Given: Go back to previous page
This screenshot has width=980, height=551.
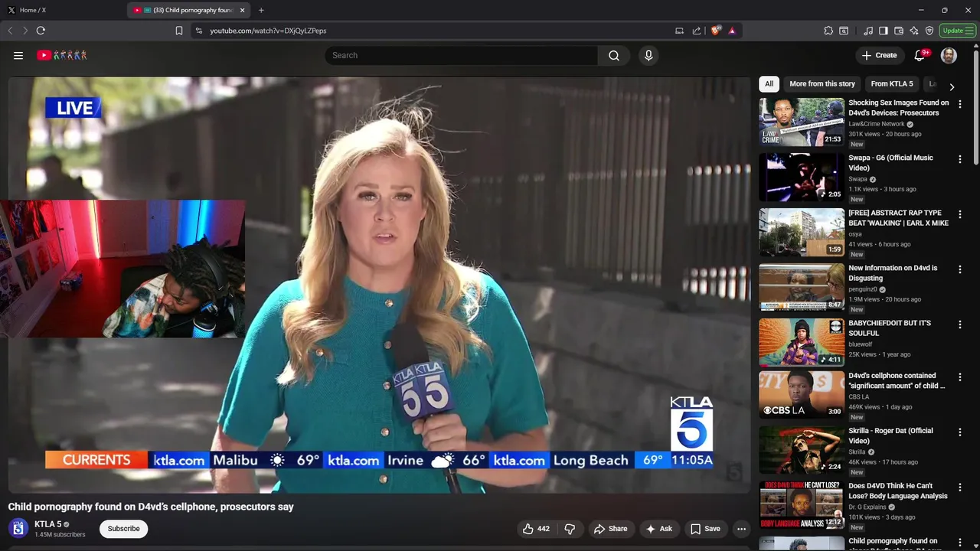Looking at the screenshot, I should coord(10,31).
